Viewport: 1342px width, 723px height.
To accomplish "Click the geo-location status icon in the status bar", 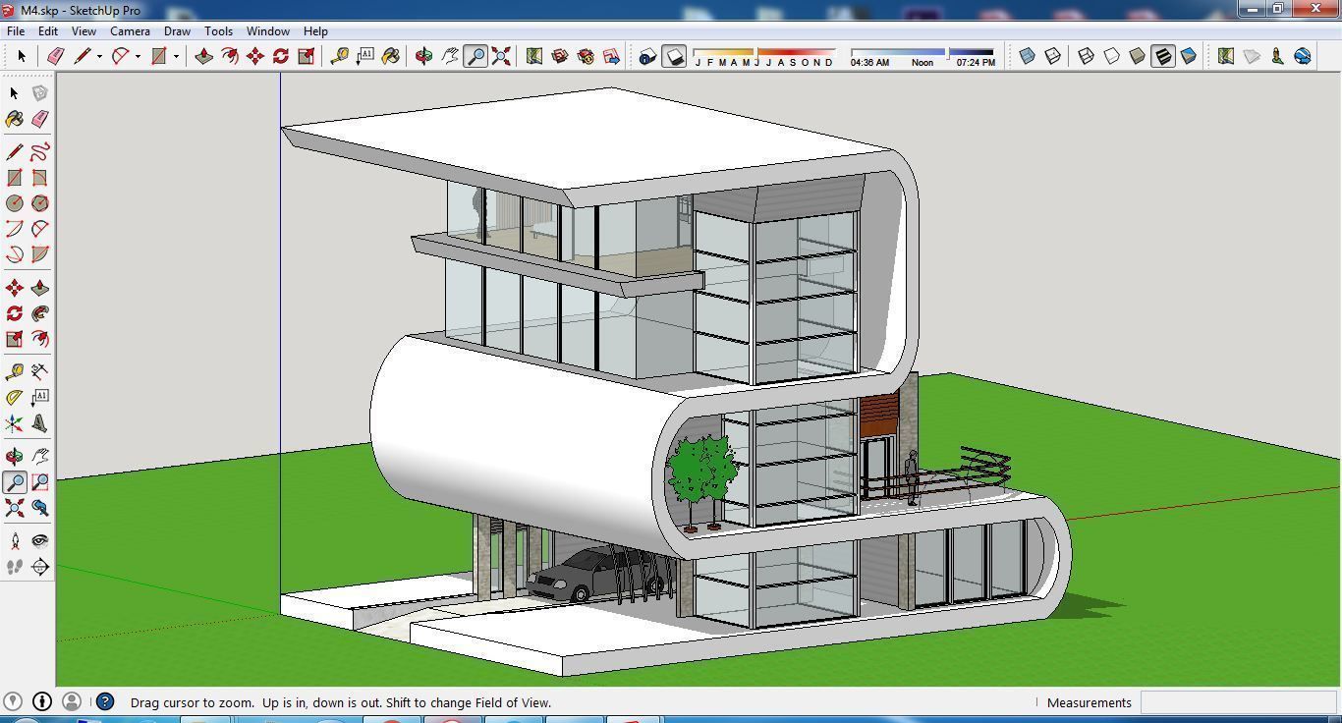I will [x=12, y=701].
